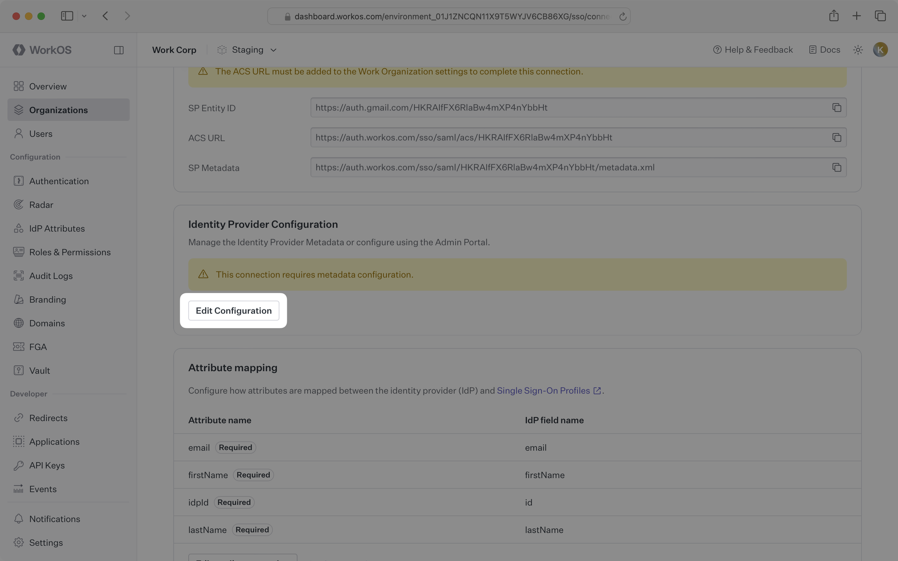Click inside the ACS URL field
This screenshot has height=561, width=898.
(x=557, y=138)
